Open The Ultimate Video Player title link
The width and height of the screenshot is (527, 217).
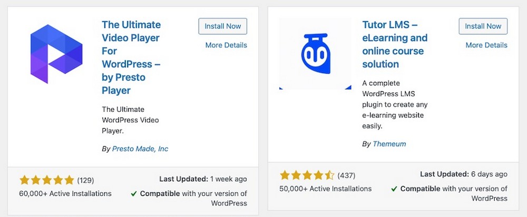(x=131, y=57)
